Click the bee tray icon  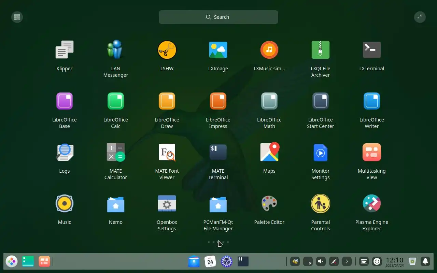(x=295, y=262)
